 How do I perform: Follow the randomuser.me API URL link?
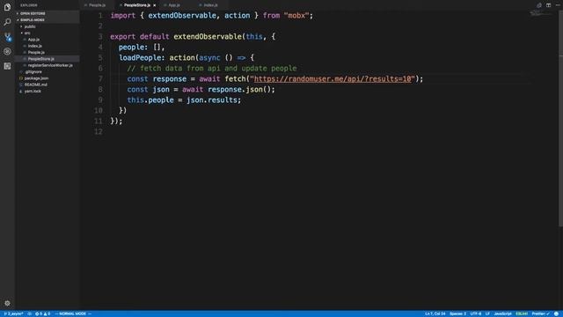pos(333,78)
